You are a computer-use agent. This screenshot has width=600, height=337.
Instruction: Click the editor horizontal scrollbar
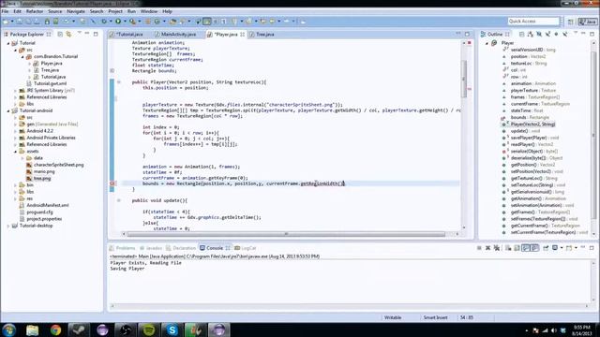click(x=286, y=234)
